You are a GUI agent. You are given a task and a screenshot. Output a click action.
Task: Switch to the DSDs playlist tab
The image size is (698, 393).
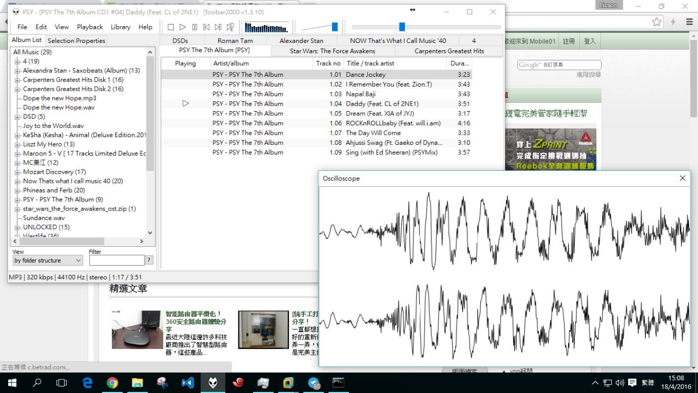tap(180, 41)
